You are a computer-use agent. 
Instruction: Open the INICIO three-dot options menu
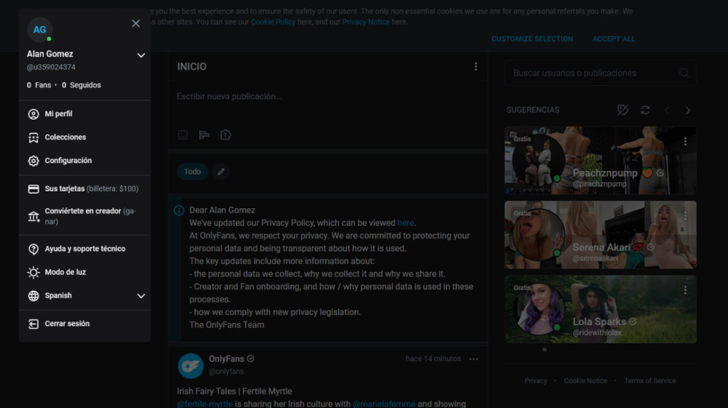click(x=475, y=66)
